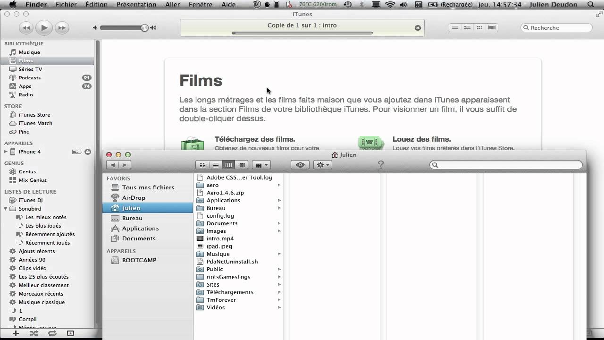Cancel the intro copy operation
The height and width of the screenshot is (340, 604).
coord(418,28)
